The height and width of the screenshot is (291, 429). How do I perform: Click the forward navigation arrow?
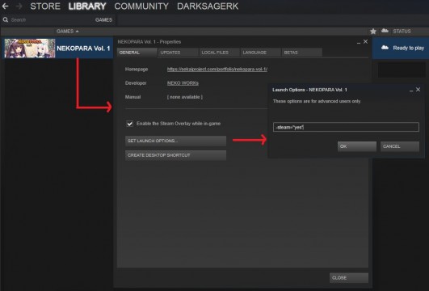19,6
